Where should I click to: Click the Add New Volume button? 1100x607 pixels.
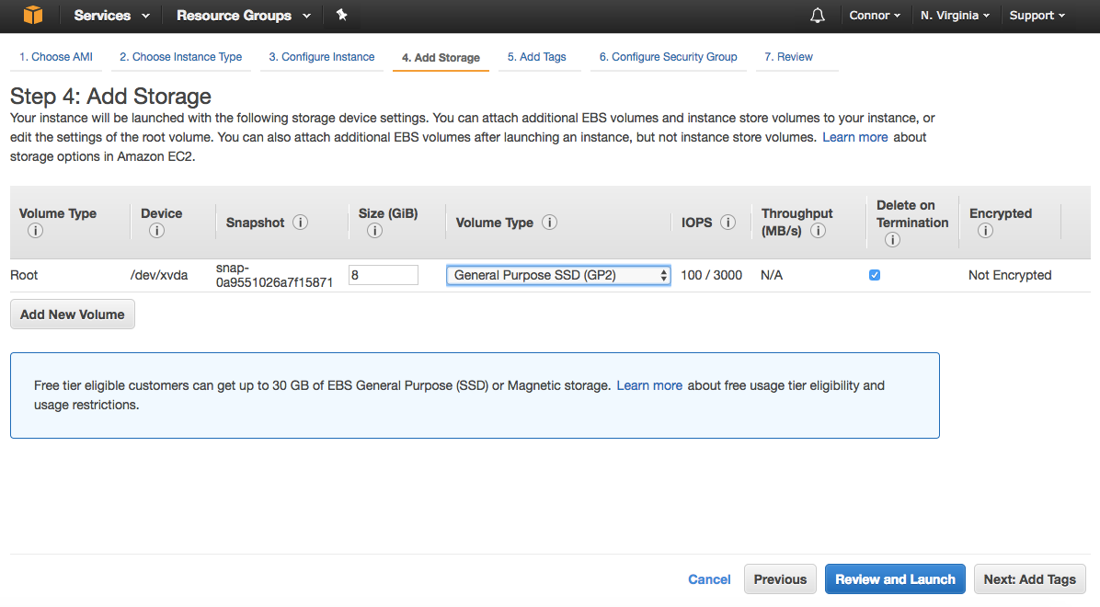coord(73,315)
